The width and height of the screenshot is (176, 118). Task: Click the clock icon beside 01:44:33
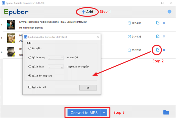[x=129, y=36]
